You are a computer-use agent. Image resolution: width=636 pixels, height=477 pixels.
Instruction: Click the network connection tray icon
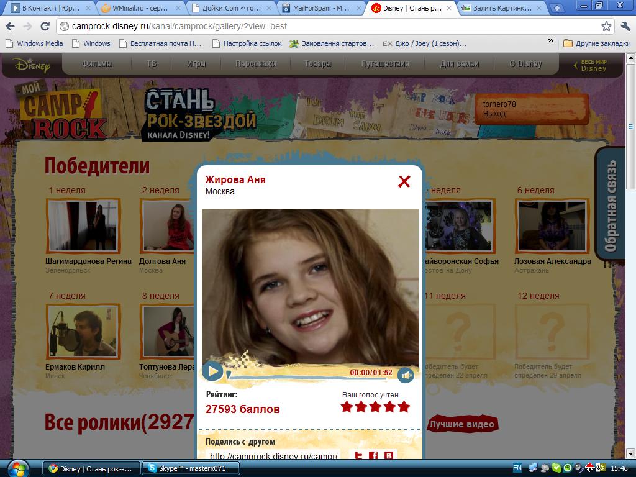pos(533,468)
